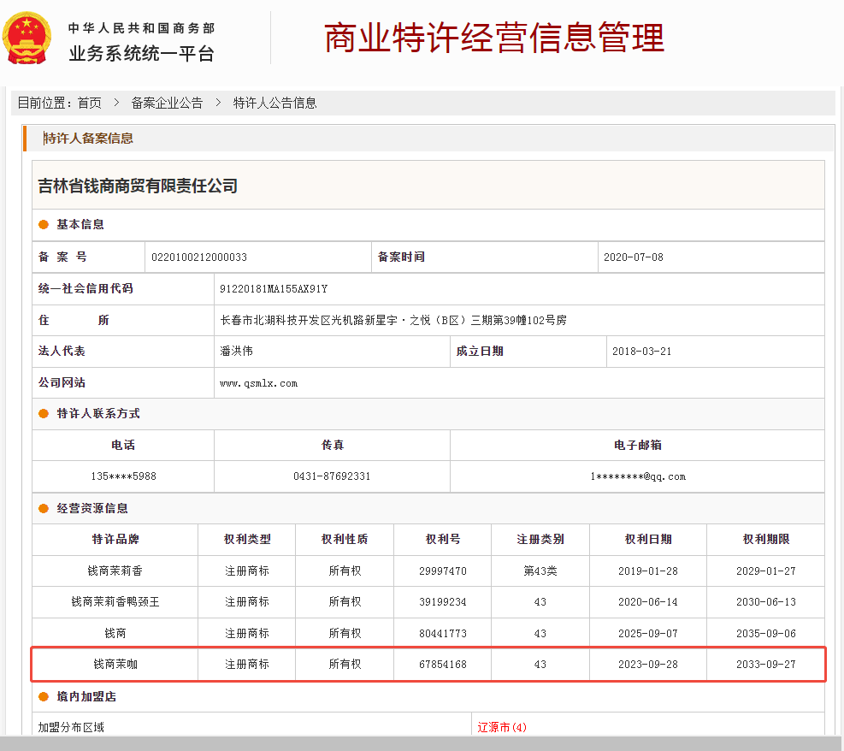Viewport: 844px width, 751px height.
Task: Click expiry date 2030-06-13
Action: (766, 602)
